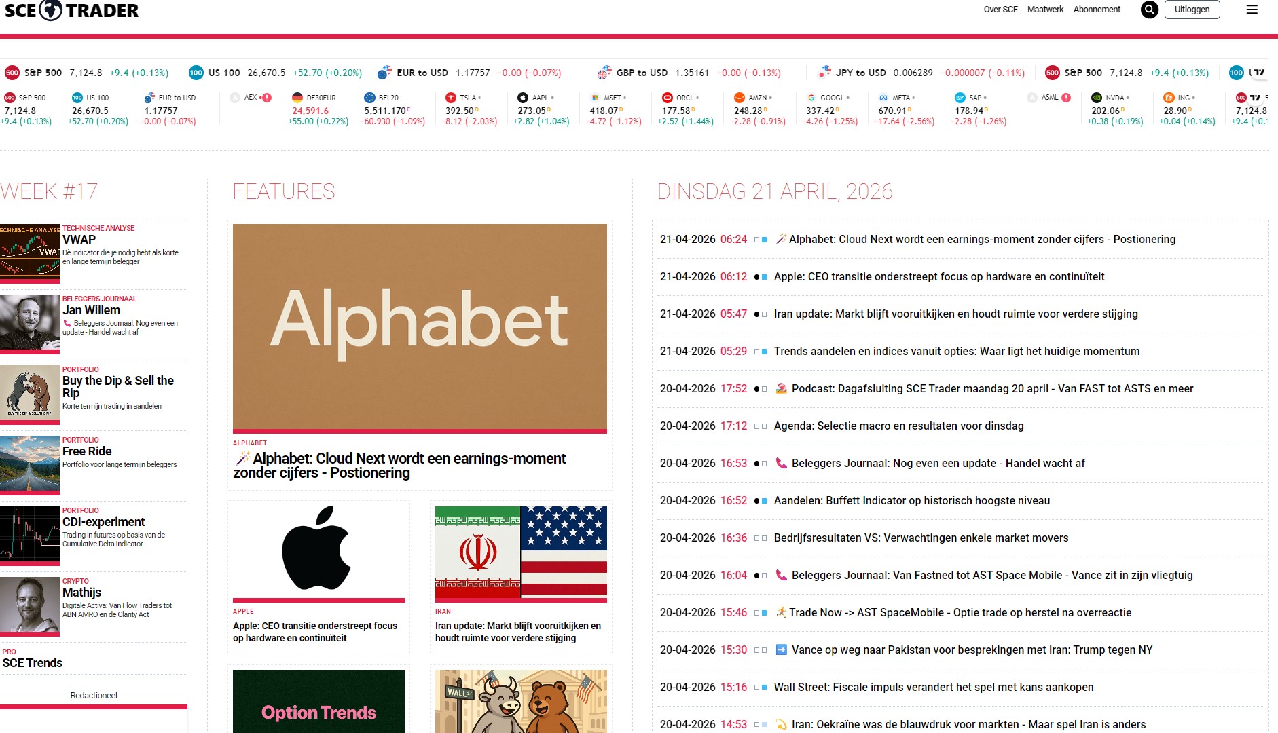Open the Abonnement menu item
Image resolution: width=1278 pixels, height=733 pixels.
[x=1097, y=10]
